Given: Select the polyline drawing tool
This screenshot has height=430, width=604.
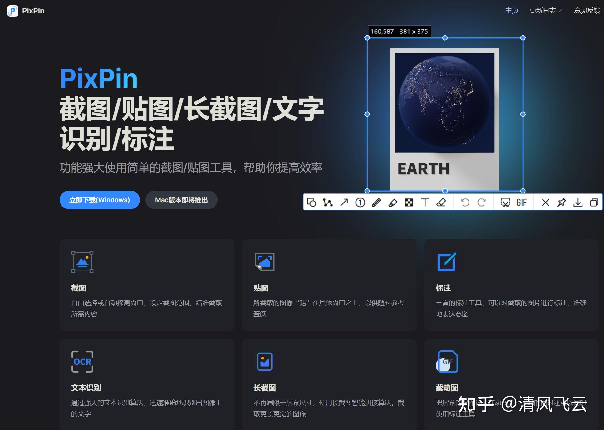Looking at the screenshot, I should (x=328, y=202).
